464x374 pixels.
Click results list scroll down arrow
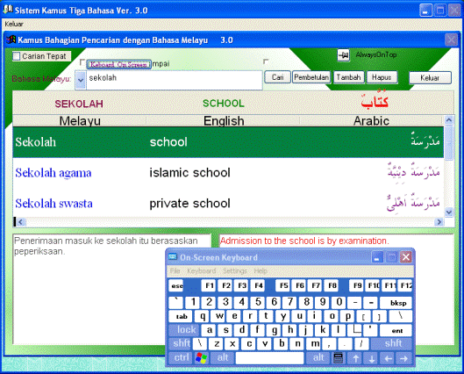tap(449, 212)
